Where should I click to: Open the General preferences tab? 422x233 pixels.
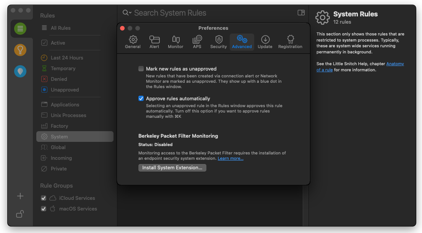pos(133,42)
